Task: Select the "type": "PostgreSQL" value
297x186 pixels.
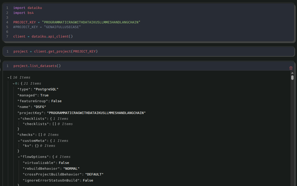Action: click(46, 89)
